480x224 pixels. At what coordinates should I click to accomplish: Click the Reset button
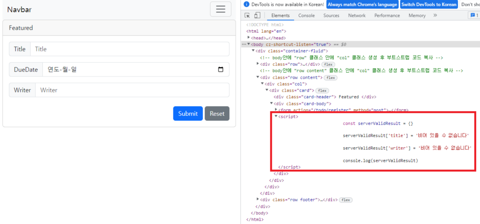point(217,114)
